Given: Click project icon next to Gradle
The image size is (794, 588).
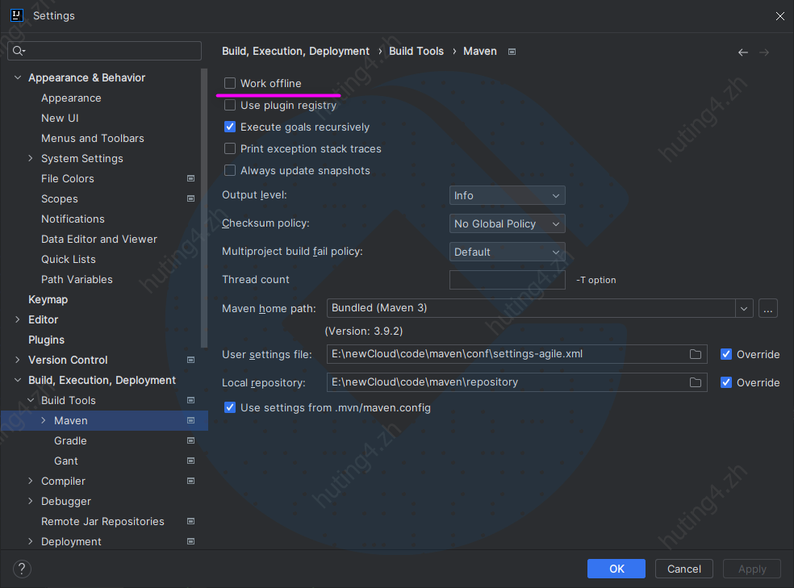Looking at the screenshot, I should pos(191,440).
